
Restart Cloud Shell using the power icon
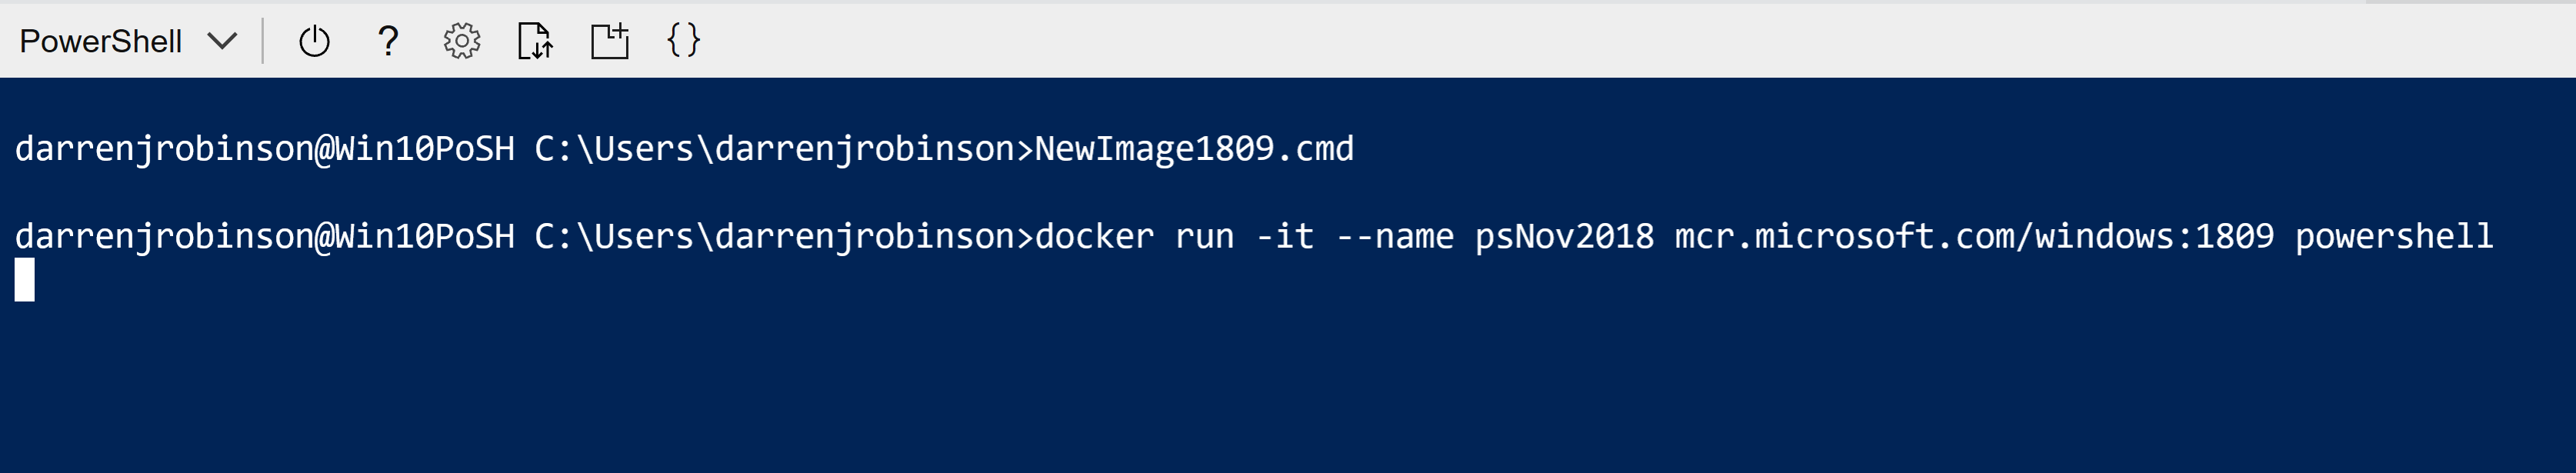click(314, 41)
